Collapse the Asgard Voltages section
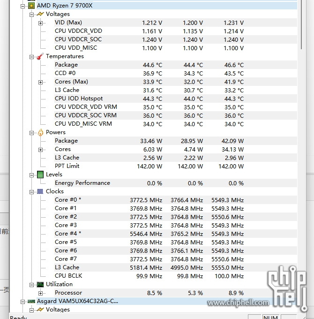 (31, 310)
